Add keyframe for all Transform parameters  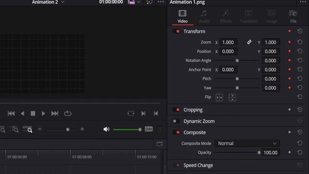(290, 31)
